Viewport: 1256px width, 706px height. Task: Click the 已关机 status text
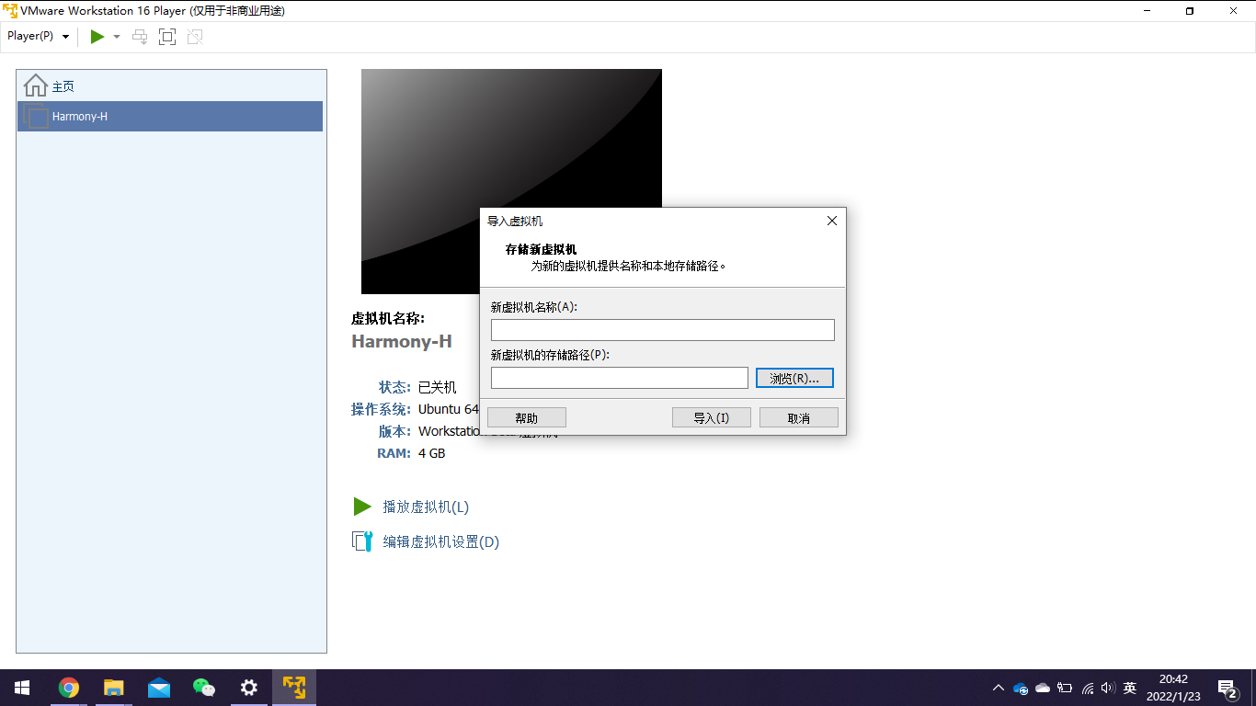[x=437, y=387]
